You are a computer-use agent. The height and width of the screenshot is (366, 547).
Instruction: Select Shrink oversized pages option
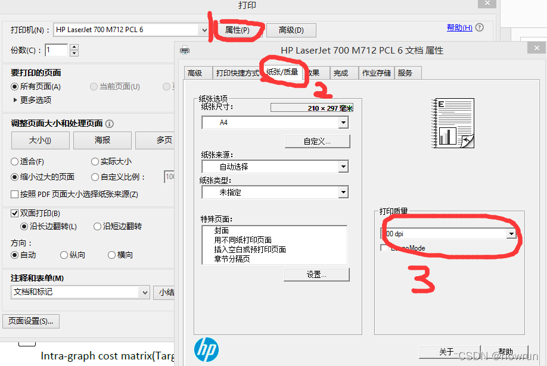point(14,177)
